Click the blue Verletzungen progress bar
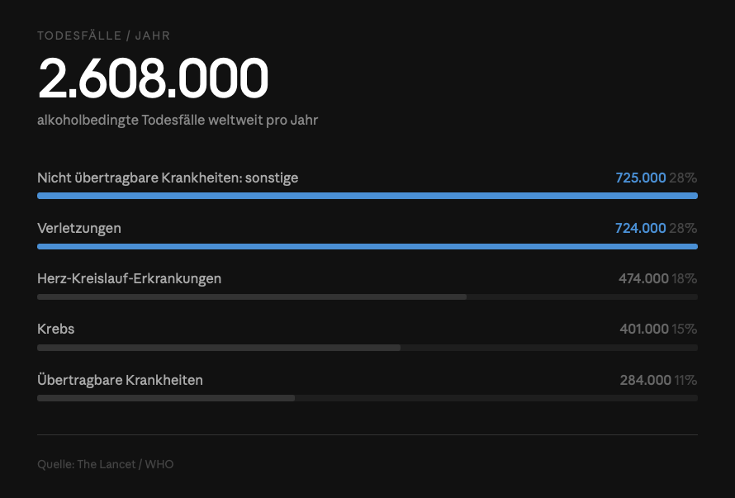Viewport: 735px width, 498px height. (367, 246)
